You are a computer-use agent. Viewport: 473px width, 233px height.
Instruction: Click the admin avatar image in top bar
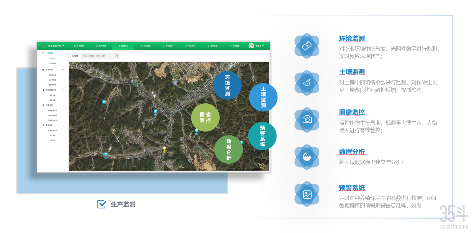pyautogui.click(x=251, y=46)
